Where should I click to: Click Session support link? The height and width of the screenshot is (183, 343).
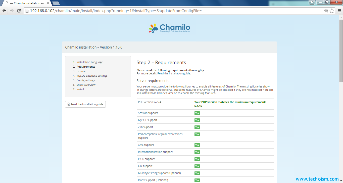click(x=143, y=113)
